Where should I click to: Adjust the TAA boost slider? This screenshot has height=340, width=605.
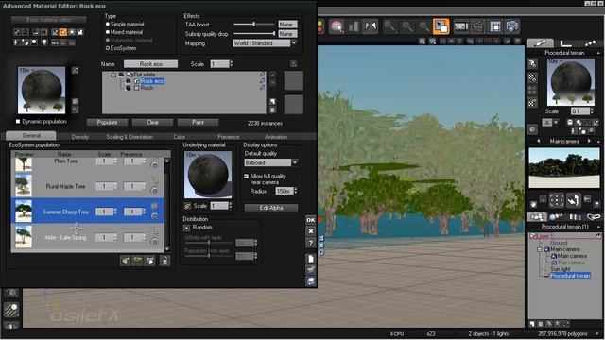click(x=254, y=24)
